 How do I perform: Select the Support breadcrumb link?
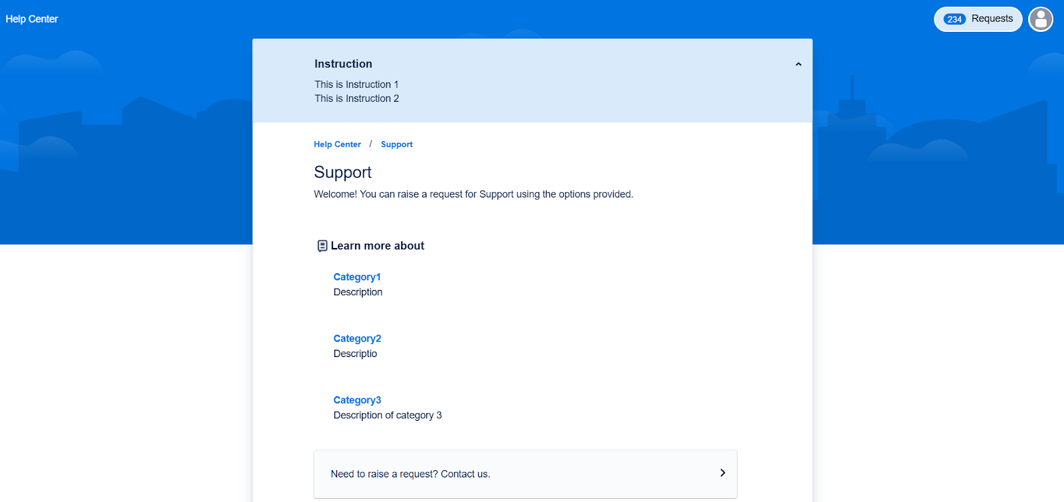click(x=396, y=144)
